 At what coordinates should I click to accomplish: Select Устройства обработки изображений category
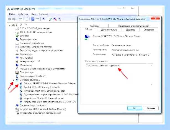40,113
